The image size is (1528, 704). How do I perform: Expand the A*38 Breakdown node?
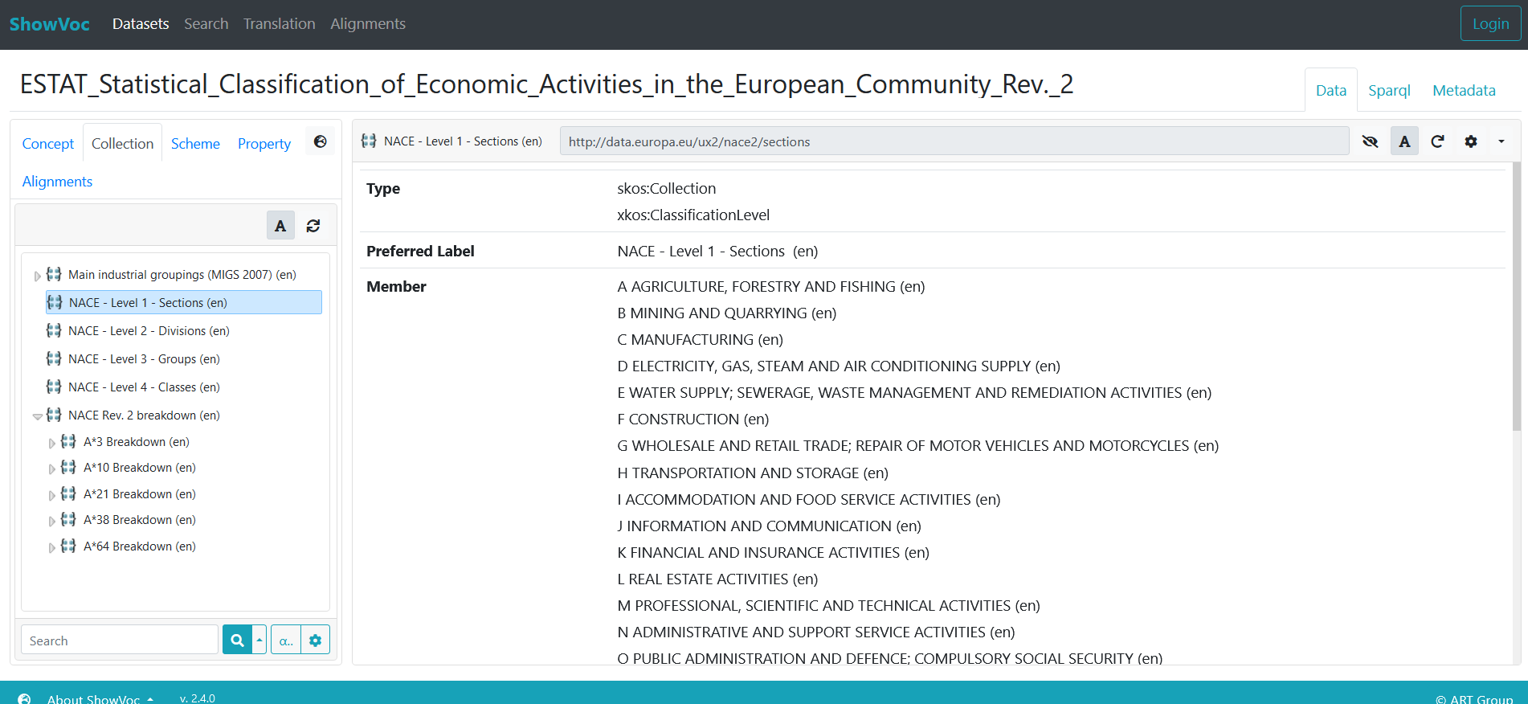click(x=52, y=521)
